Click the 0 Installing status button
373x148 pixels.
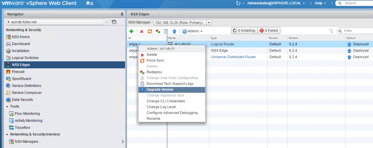coord(244,31)
